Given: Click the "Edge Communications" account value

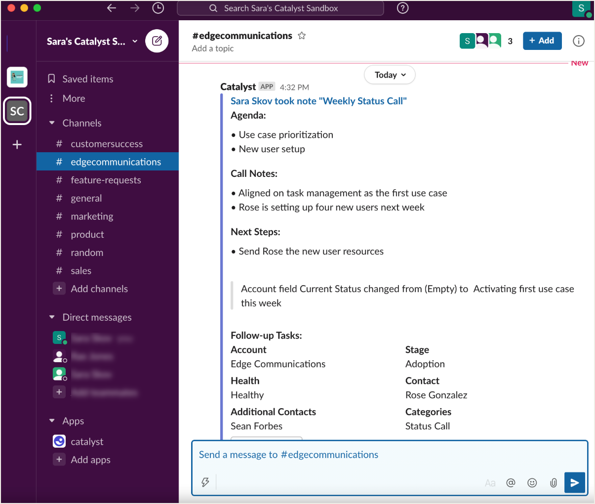Looking at the screenshot, I should [x=278, y=364].
